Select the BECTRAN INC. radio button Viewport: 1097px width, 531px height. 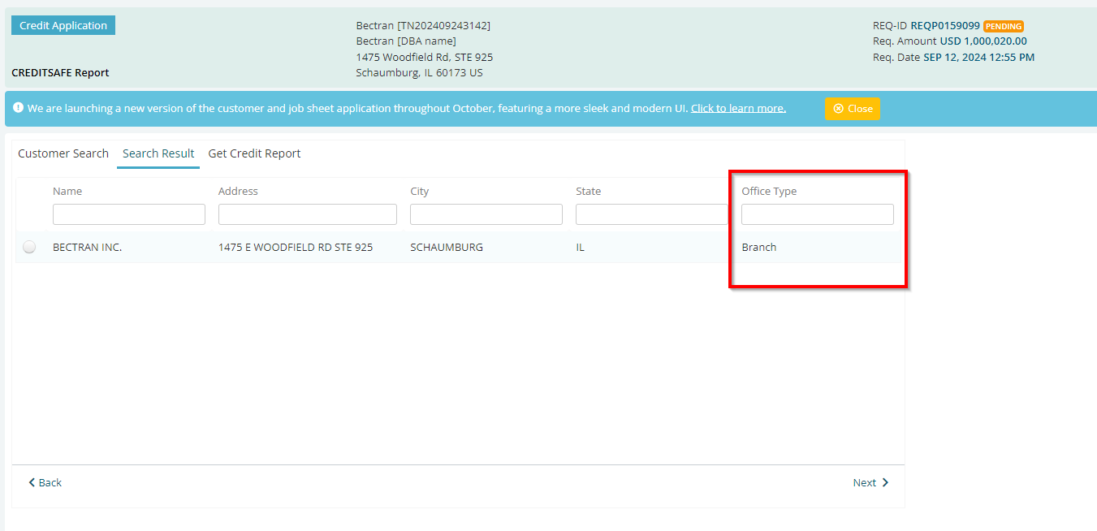[29, 247]
